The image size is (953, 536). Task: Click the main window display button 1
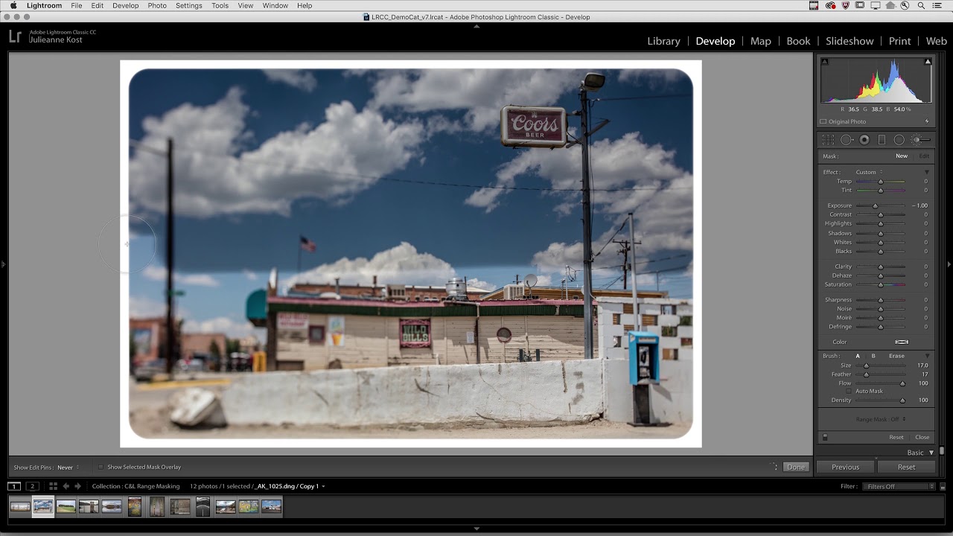[14, 486]
